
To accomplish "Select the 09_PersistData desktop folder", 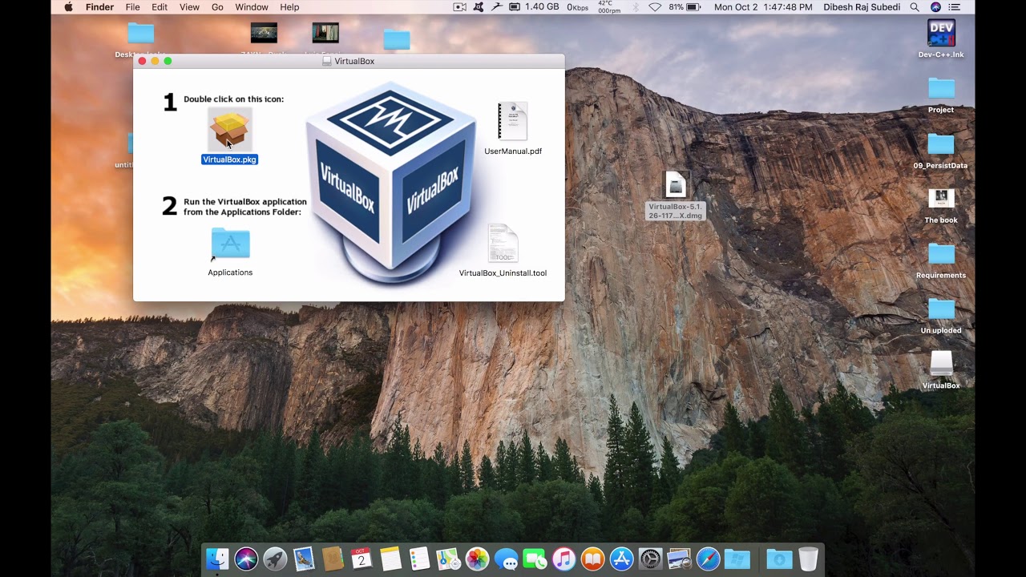I will tap(941, 144).
